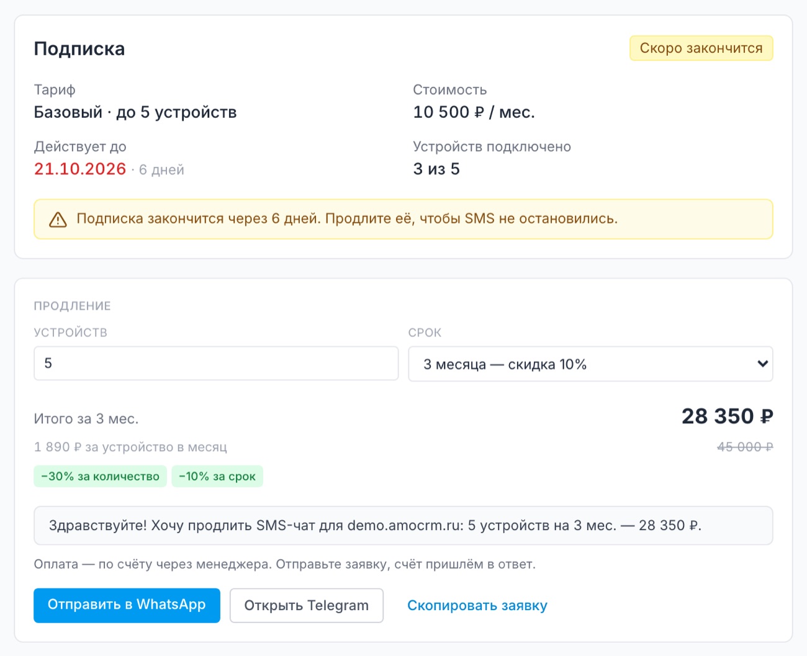
Task: Click the 'Подписка' heading
Action: click(x=79, y=49)
